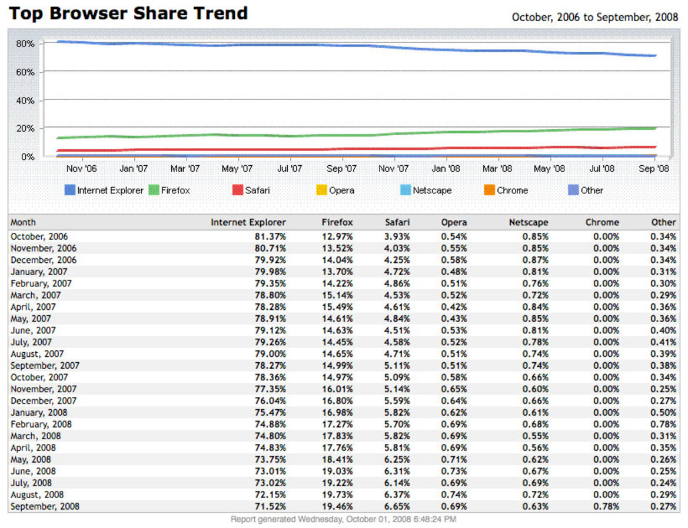
Task: Click the 0.42% Opera value
Action: [454, 307]
